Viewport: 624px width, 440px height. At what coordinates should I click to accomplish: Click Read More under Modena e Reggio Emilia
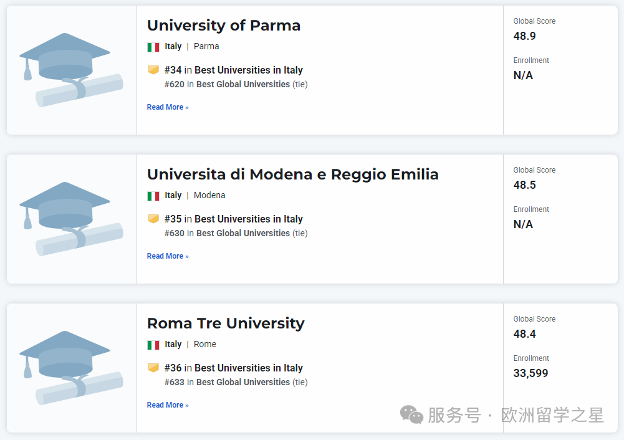click(x=168, y=256)
